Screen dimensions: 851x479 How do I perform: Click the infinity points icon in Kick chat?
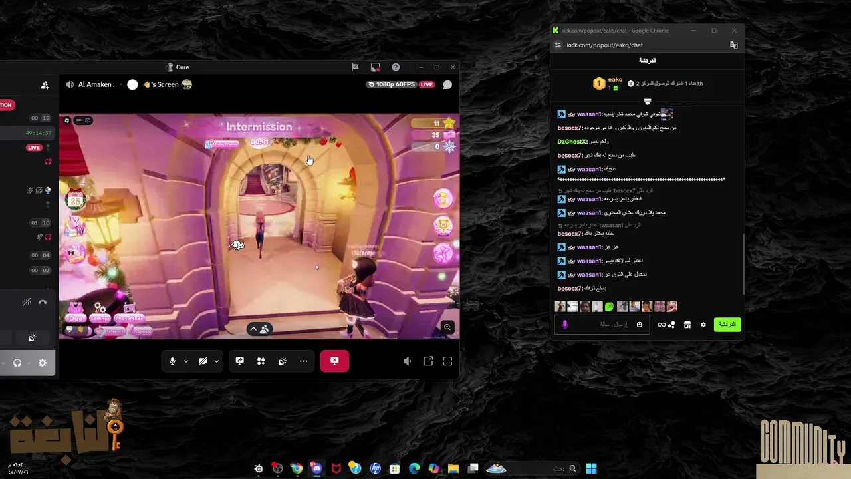click(662, 325)
